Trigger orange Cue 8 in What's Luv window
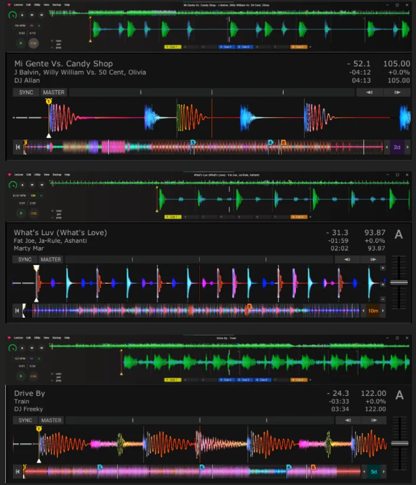416x485 pixels. 299,217
